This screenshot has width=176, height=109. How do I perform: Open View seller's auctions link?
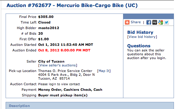pos(58,65)
